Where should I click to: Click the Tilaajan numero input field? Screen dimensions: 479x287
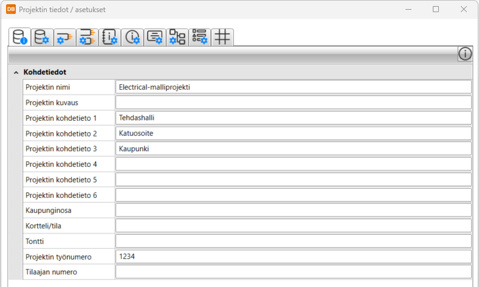(x=293, y=272)
